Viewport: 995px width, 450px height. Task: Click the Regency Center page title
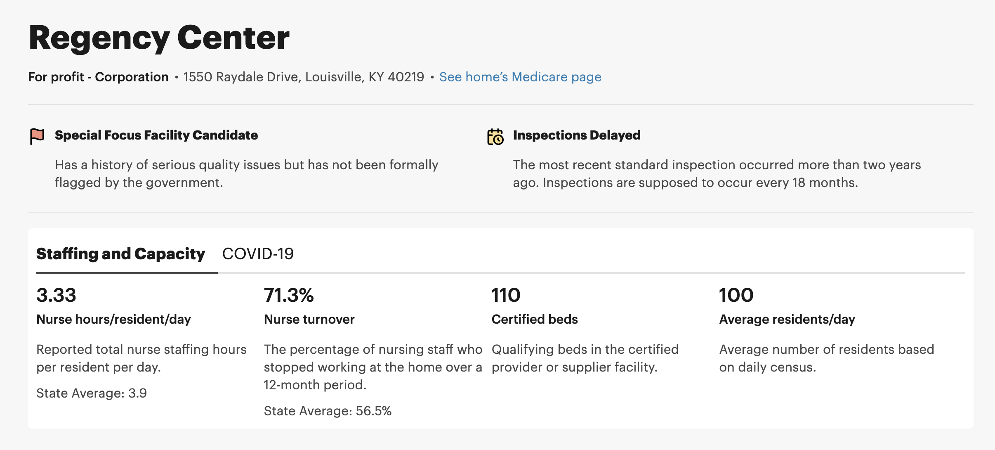click(x=159, y=38)
